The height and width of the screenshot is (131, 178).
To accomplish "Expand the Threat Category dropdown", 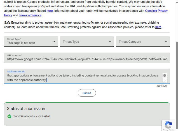I will coord(143,41).
